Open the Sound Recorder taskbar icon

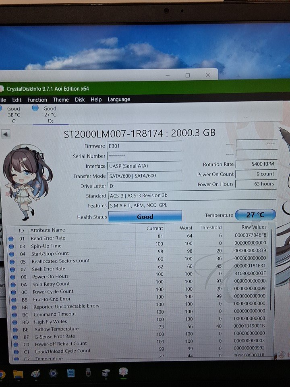click(88, 372)
